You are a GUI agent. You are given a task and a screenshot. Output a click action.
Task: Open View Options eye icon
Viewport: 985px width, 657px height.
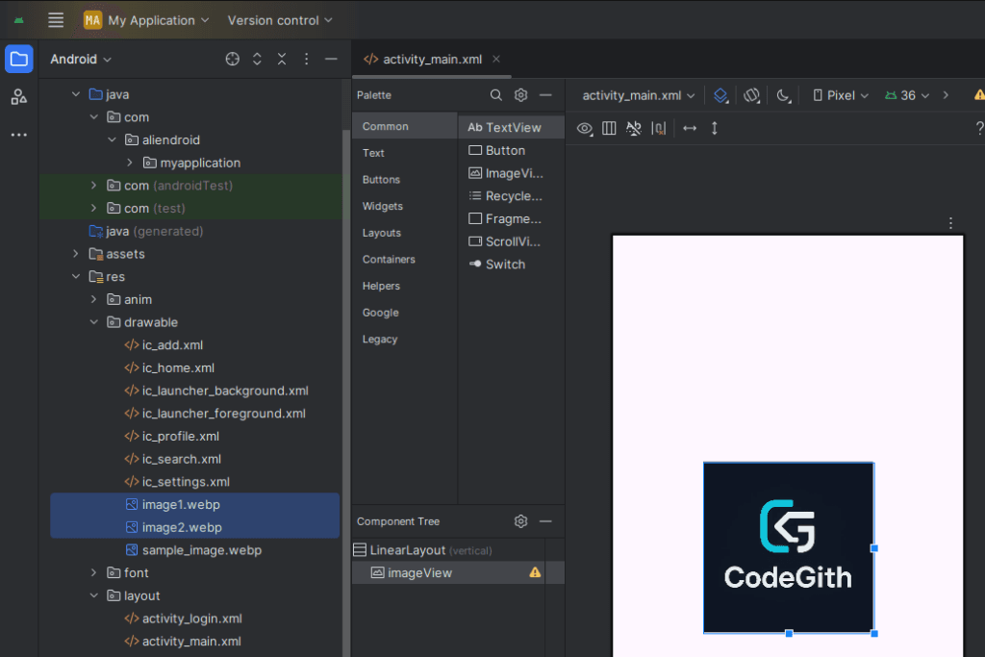point(584,128)
